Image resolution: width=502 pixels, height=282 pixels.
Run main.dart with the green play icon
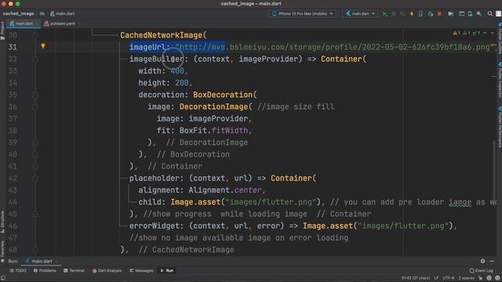(385, 14)
